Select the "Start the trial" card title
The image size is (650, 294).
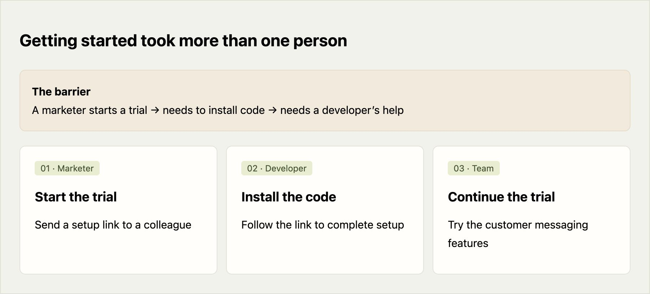pos(76,197)
